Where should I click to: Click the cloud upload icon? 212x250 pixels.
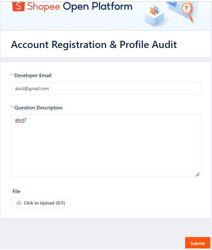click(x=19, y=203)
